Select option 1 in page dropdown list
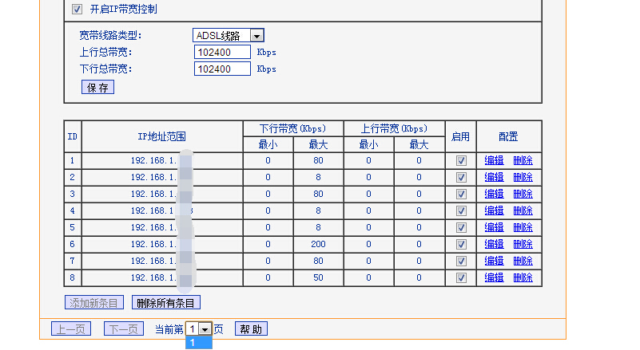 tap(199, 343)
